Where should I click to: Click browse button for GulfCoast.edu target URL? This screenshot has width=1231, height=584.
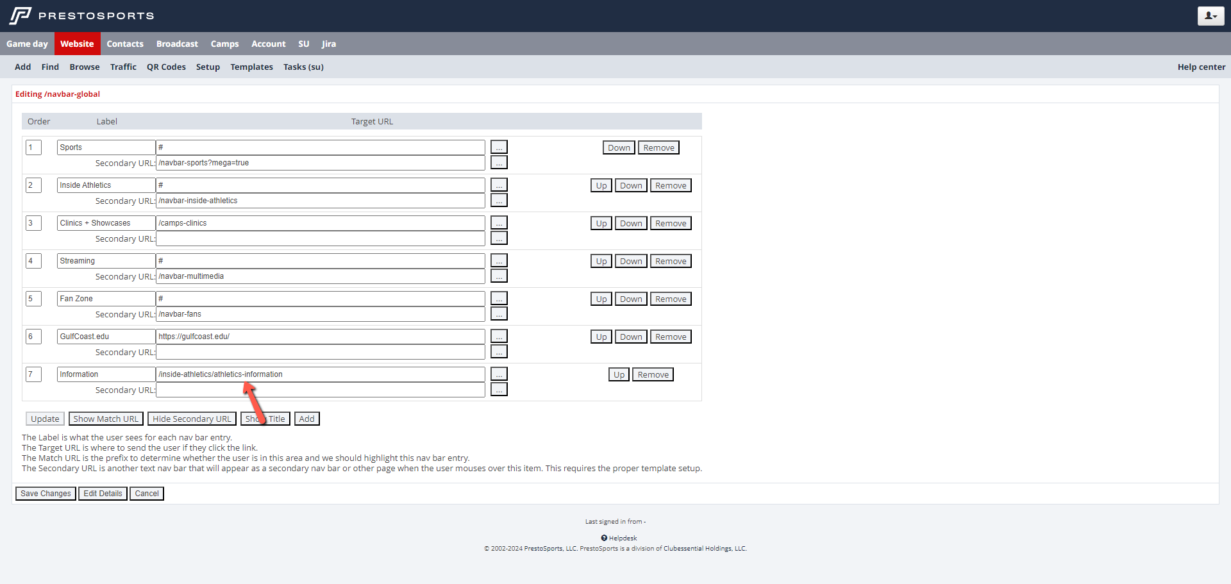(x=499, y=337)
